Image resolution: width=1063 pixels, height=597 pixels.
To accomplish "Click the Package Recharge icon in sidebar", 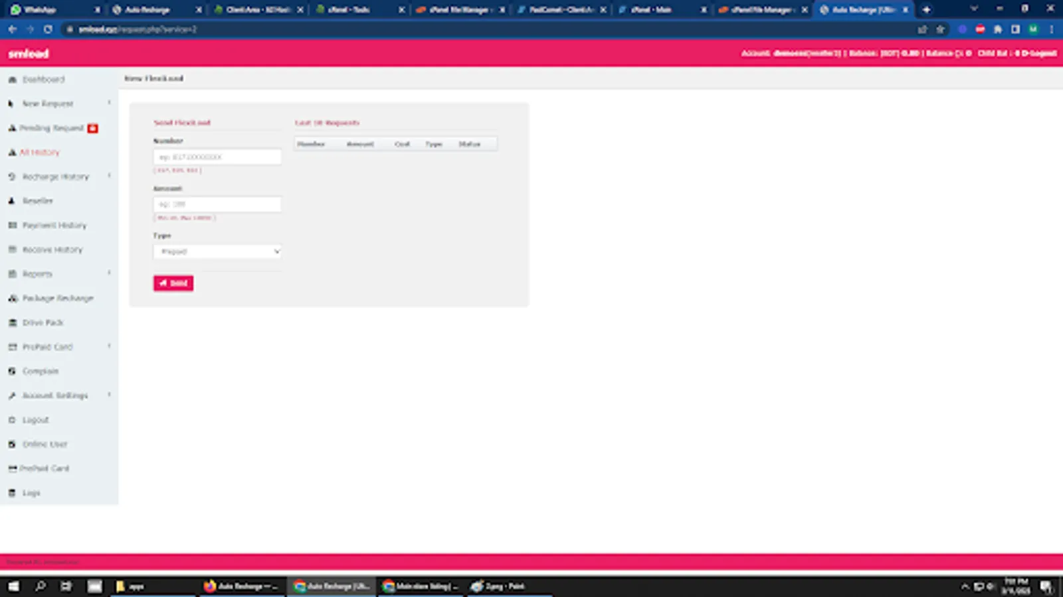I will (12, 298).
